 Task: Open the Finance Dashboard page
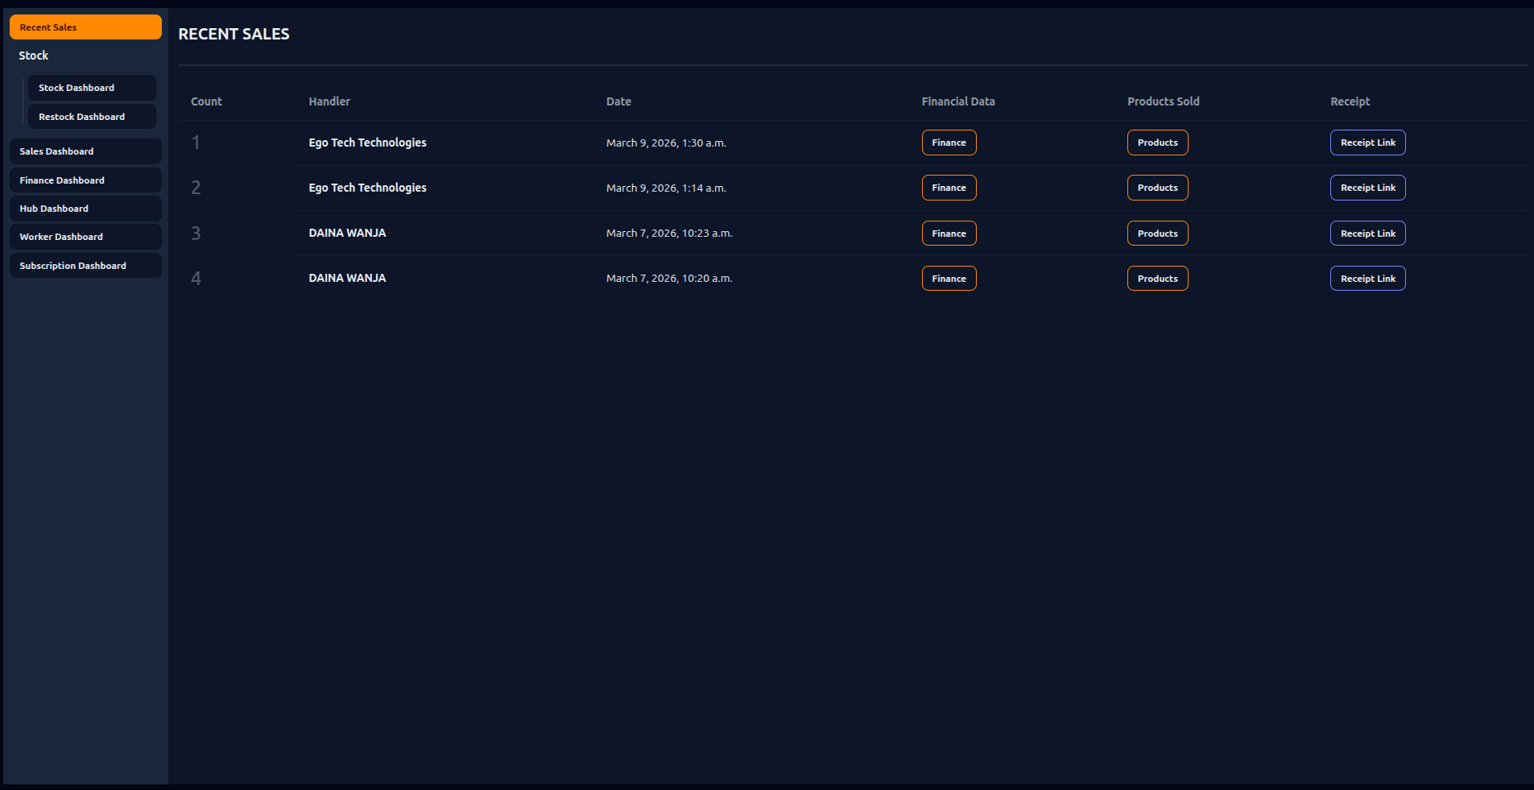point(85,180)
